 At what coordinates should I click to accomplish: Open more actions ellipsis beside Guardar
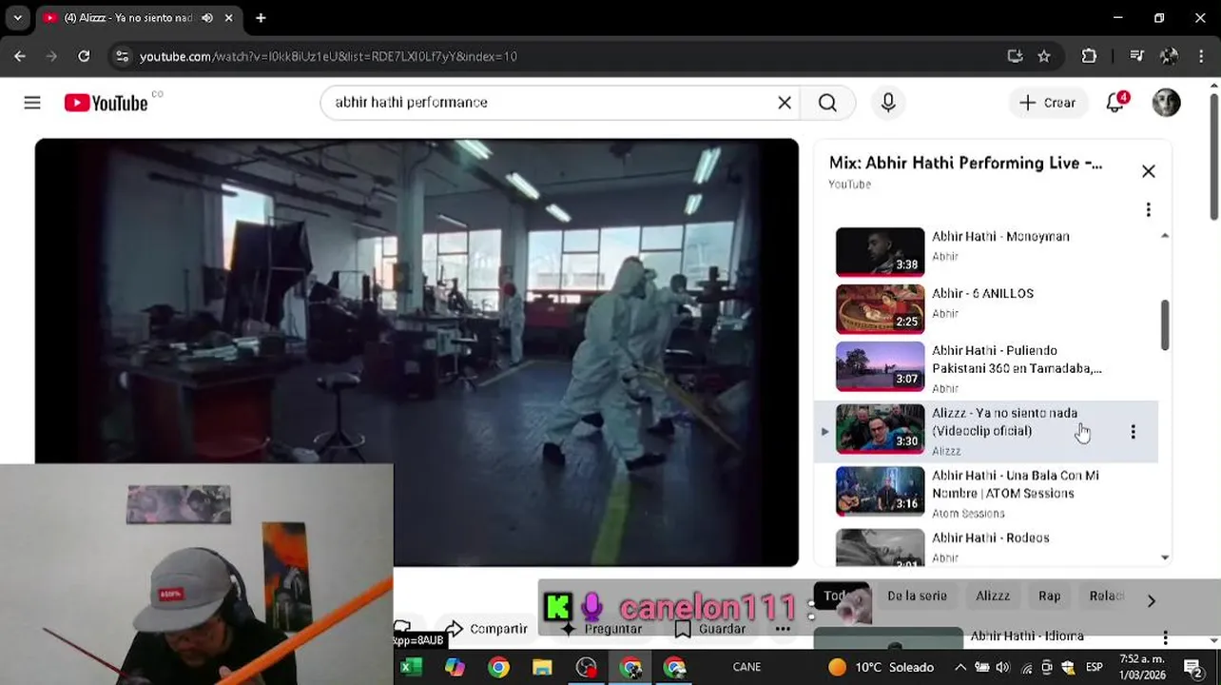(x=783, y=629)
